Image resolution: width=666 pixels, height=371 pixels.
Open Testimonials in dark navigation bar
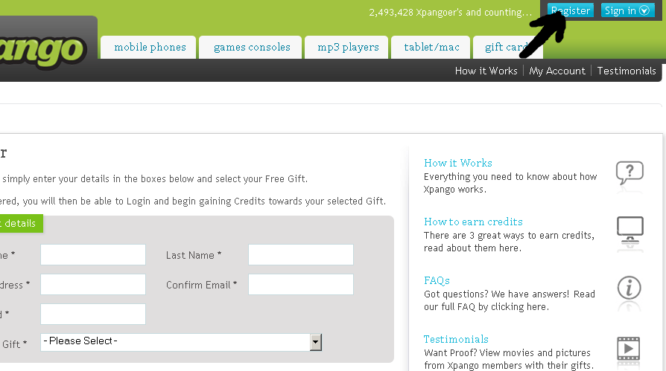point(627,71)
